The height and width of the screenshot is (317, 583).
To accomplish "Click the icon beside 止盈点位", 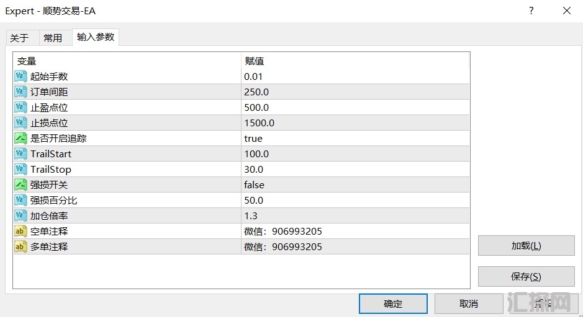I will click(x=20, y=108).
